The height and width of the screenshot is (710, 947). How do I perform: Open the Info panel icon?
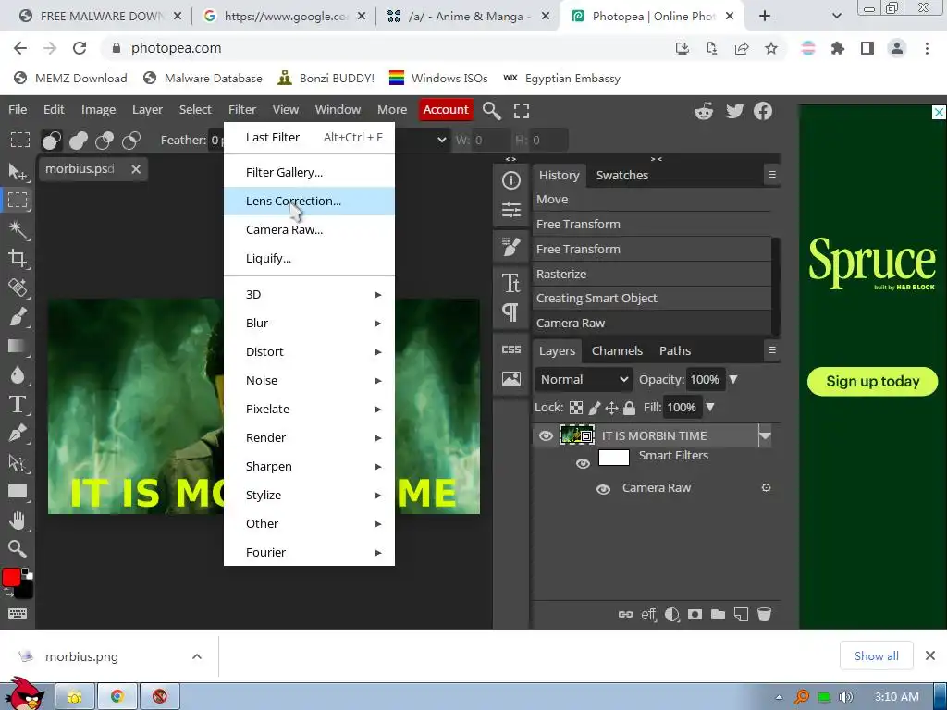click(510, 180)
